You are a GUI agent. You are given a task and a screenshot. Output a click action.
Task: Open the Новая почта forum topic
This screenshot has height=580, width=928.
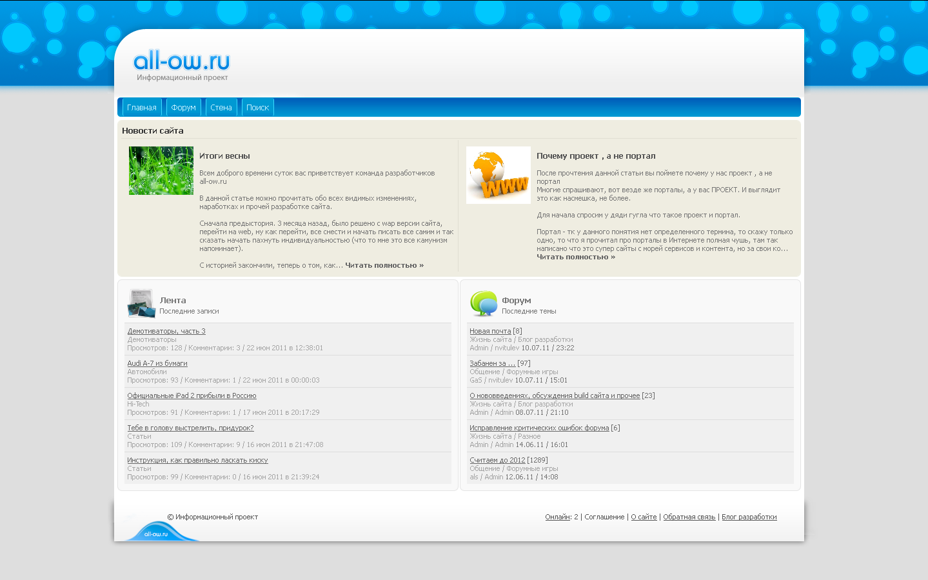coord(490,331)
